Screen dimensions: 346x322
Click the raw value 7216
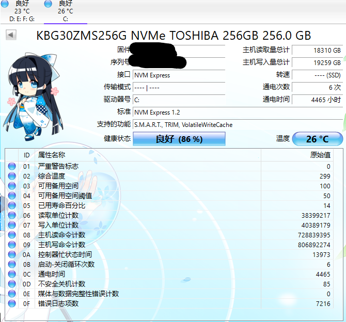click(x=323, y=304)
